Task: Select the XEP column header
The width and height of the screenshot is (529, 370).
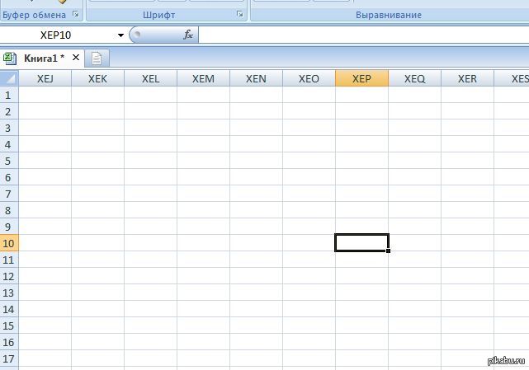Action: pyautogui.click(x=361, y=78)
